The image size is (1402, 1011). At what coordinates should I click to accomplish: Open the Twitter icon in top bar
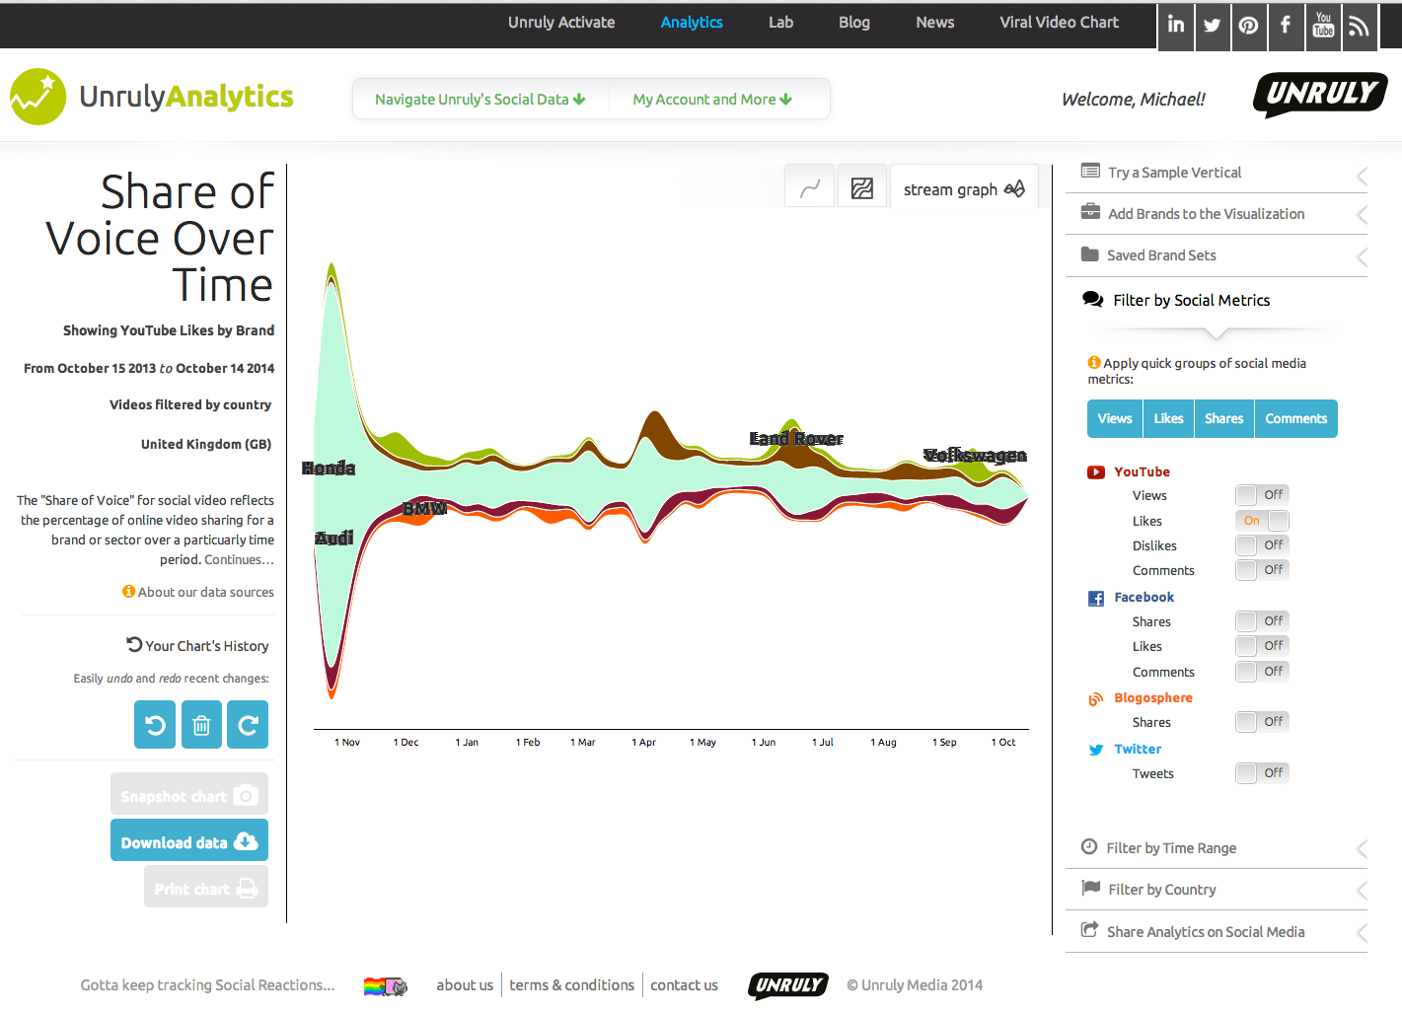coord(1213,25)
